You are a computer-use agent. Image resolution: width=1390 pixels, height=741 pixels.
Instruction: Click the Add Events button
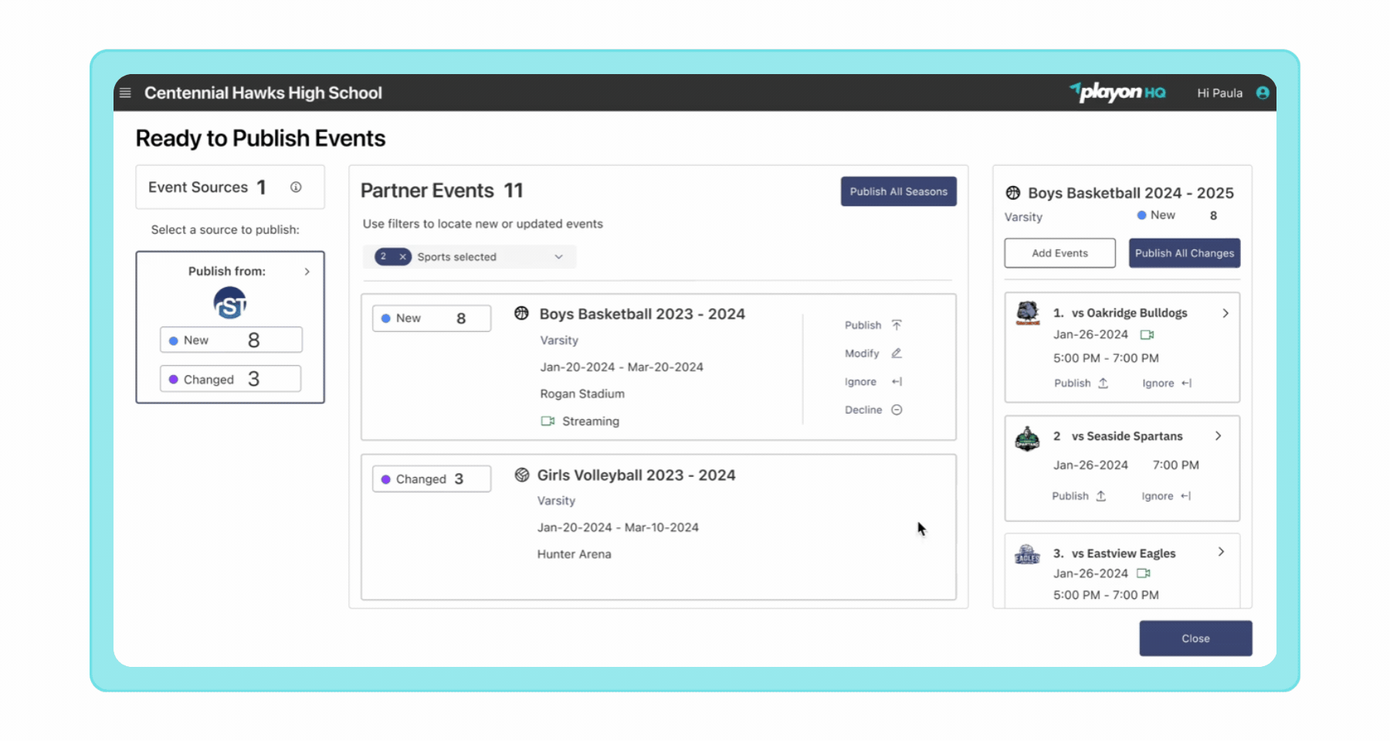tap(1059, 253)
